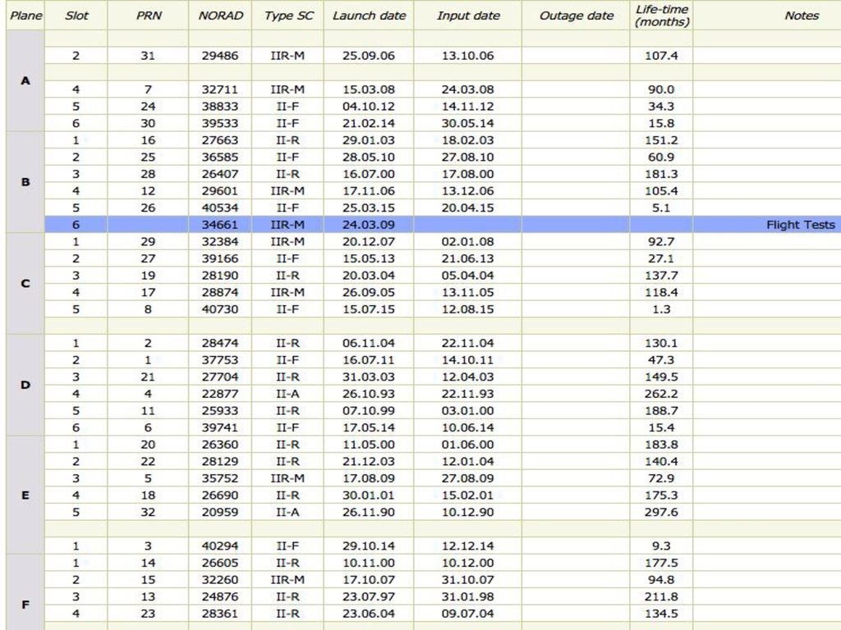Image resolution: width=841 pixels, height=630 pixels.
Task: Click NORAD value 26605
Action: click(x=220, y=563)
